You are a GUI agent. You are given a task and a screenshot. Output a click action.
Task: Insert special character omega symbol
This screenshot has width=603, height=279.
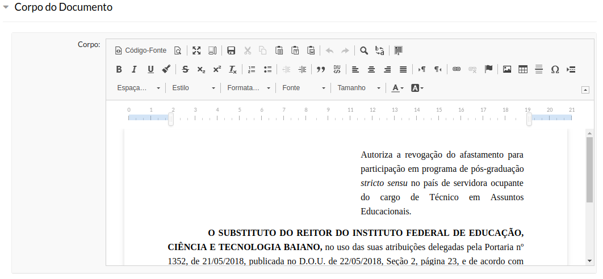click(x=555, y=69)
